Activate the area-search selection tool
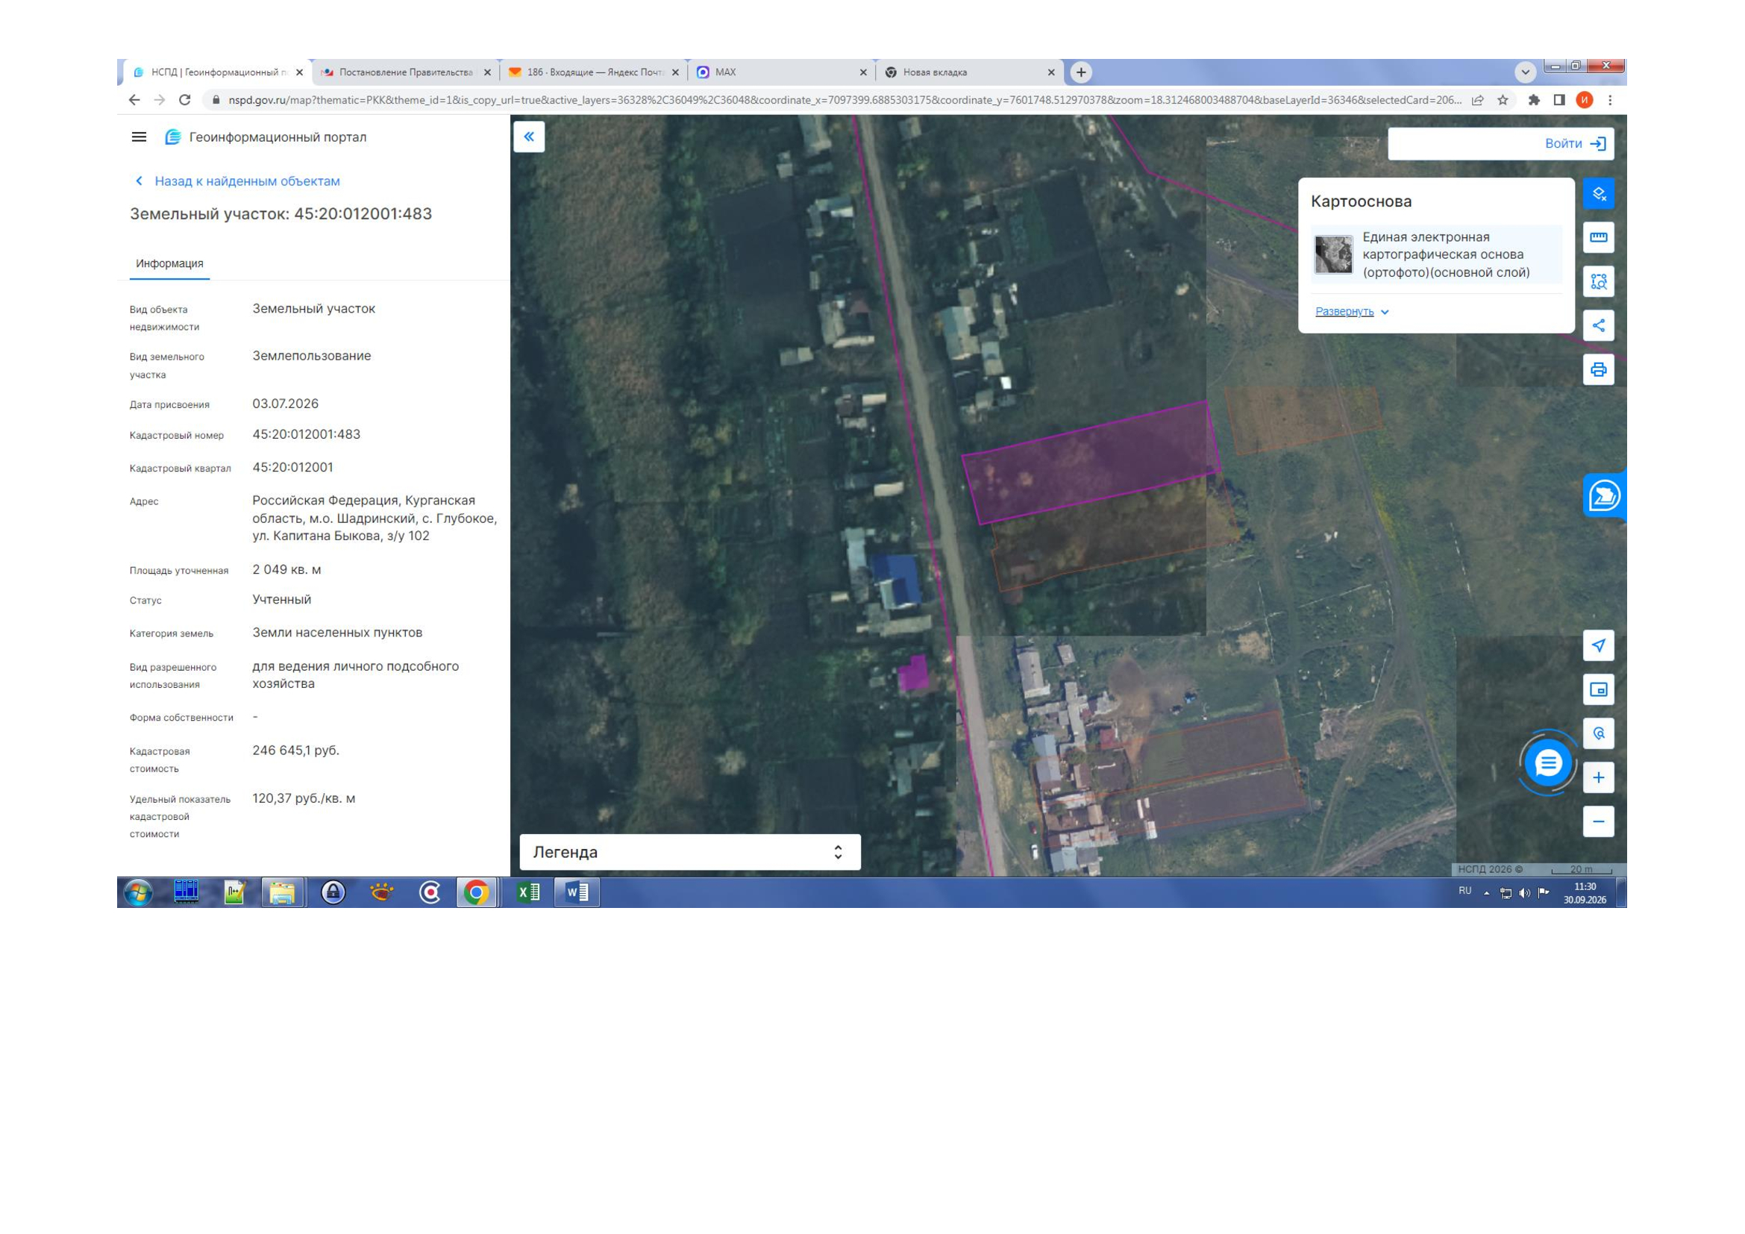This screenshot has width=1745, height=1234. pos(1598,282)
